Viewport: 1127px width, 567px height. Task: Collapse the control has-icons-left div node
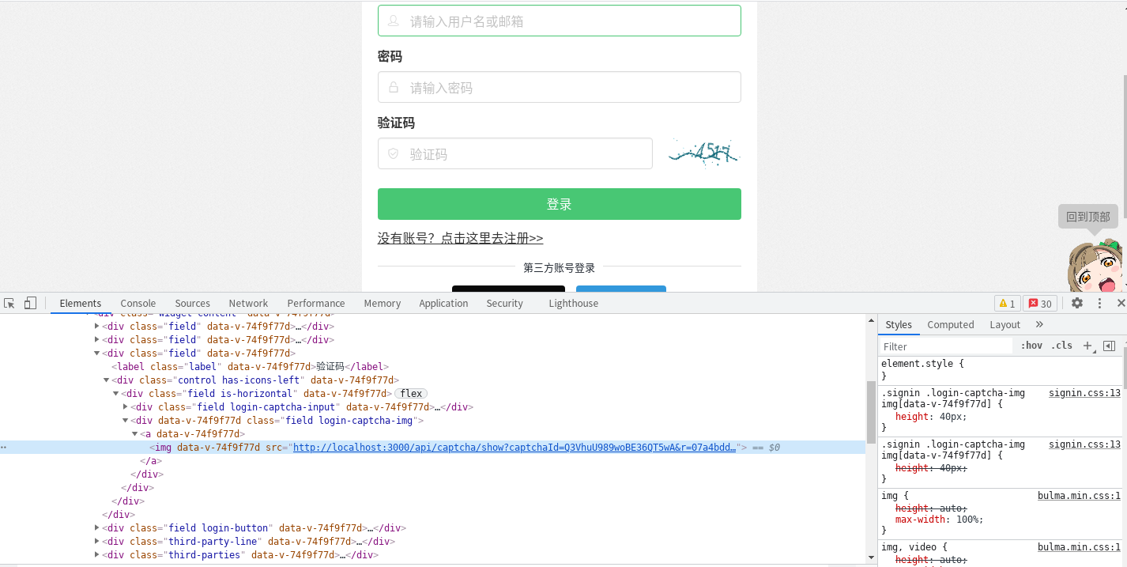(x=106, y=380)
